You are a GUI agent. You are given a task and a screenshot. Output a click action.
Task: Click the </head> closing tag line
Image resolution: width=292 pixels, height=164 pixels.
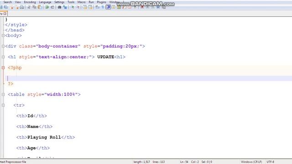pos(15,30)
